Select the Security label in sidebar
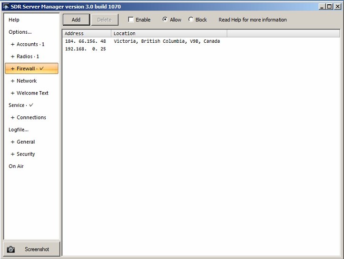 (x=26, y=154)
